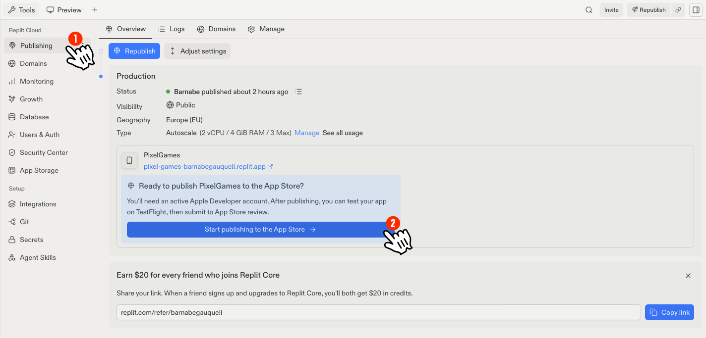Click the PixelGames app name

(162, 155)
